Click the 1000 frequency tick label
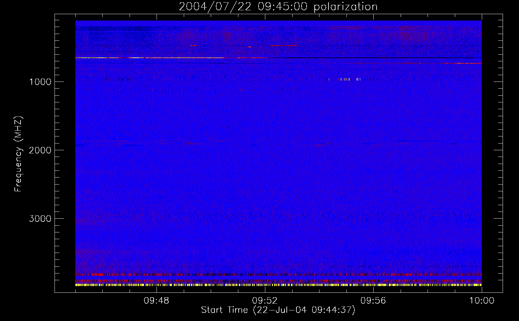The height and width of the screenshot is (321, 519). point(40,82)
